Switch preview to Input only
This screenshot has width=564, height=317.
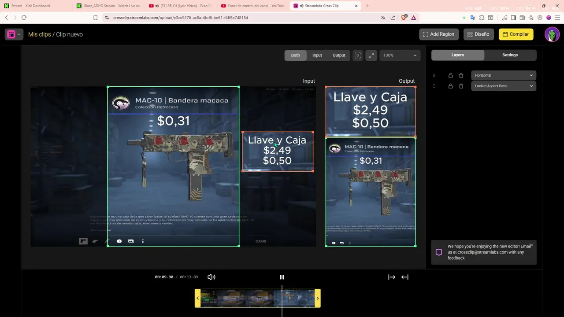tap(317, 55)
